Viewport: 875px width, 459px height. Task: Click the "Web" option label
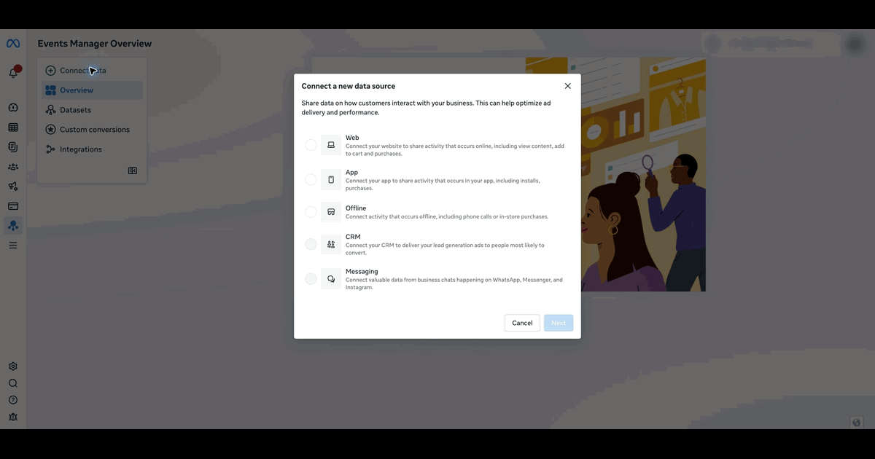[352, 138]
